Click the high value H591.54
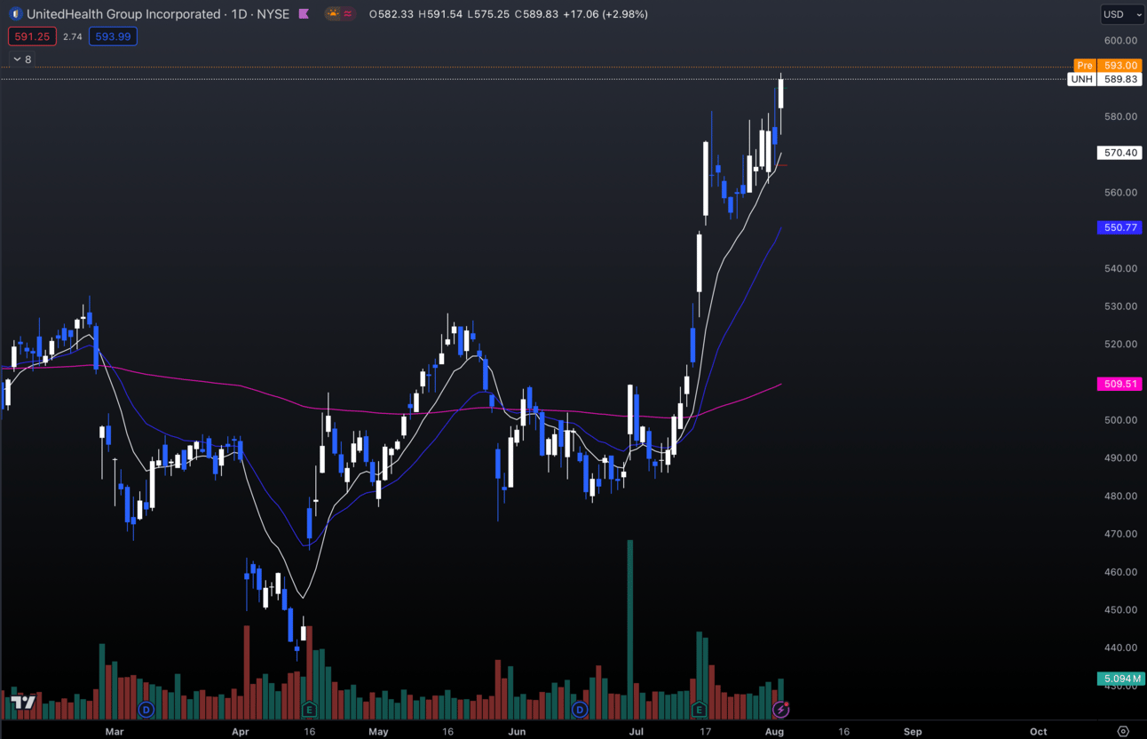Screen dimensions: 1147x739 pyautogui.click(x=440, y=14)
